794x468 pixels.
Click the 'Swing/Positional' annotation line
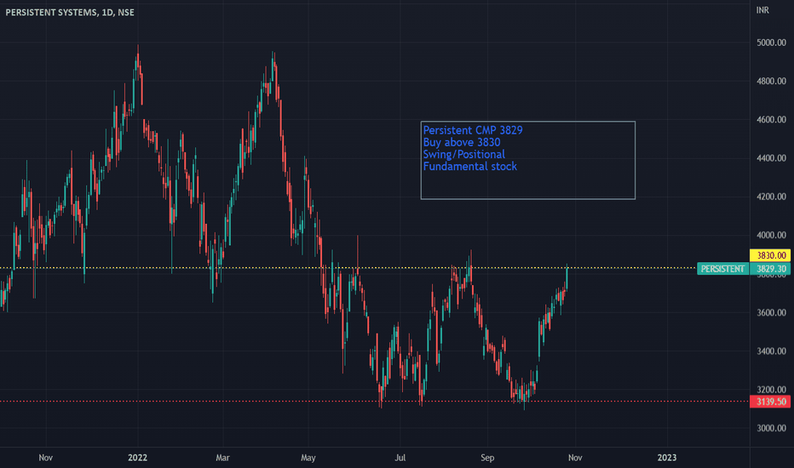pos(463,154)
